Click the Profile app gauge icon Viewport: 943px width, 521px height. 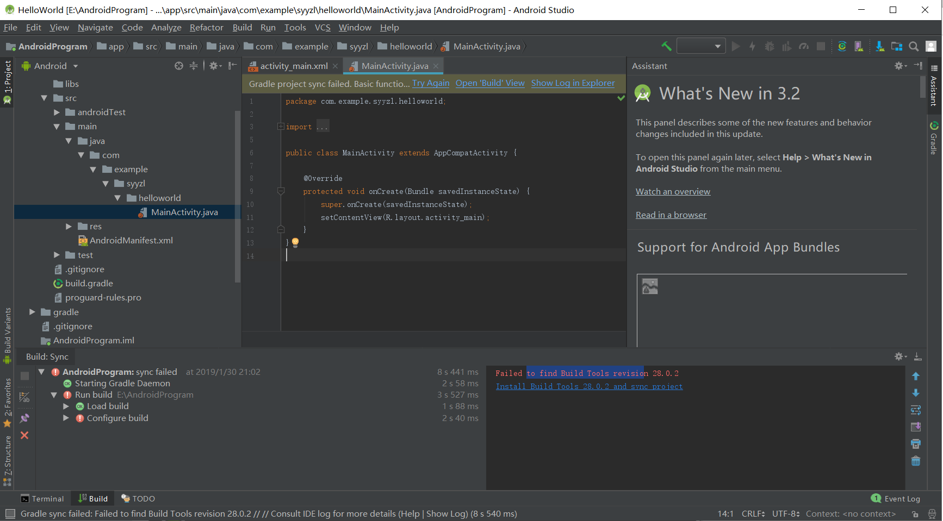804,46
